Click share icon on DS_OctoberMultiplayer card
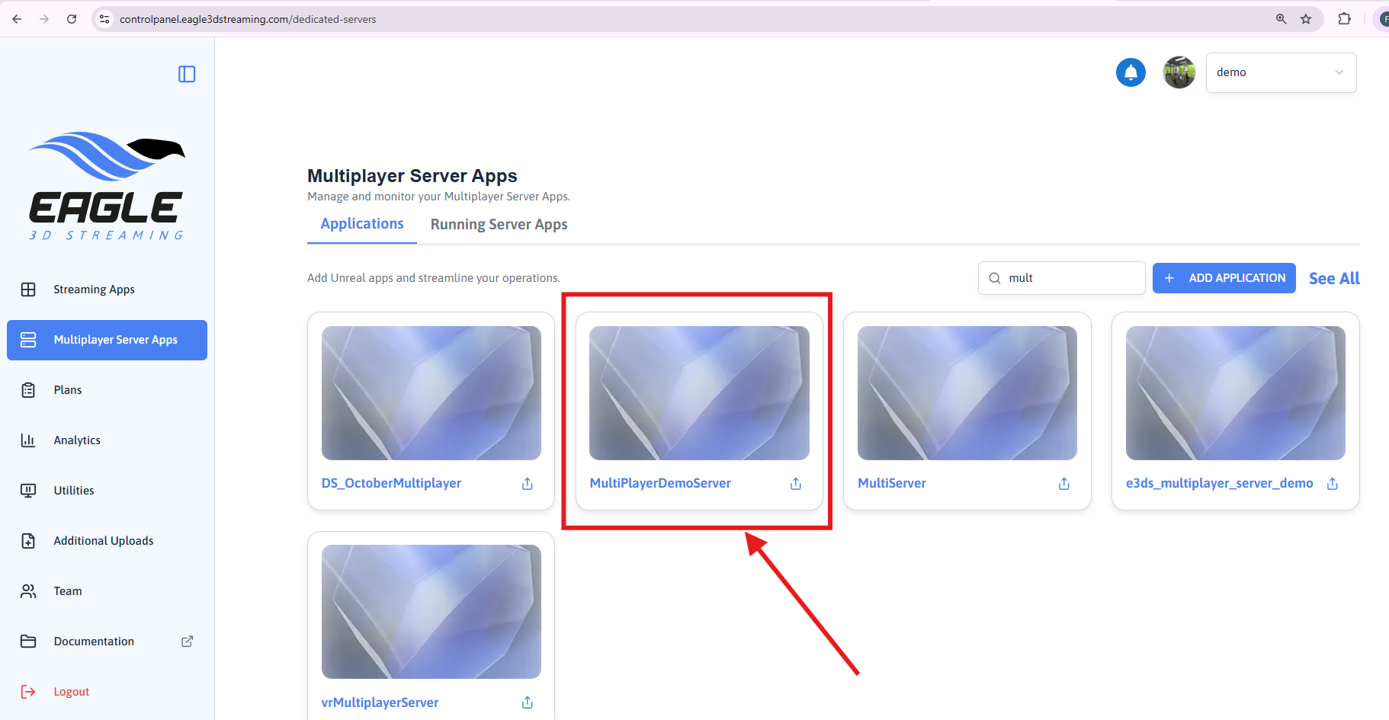 coord(528,484)
